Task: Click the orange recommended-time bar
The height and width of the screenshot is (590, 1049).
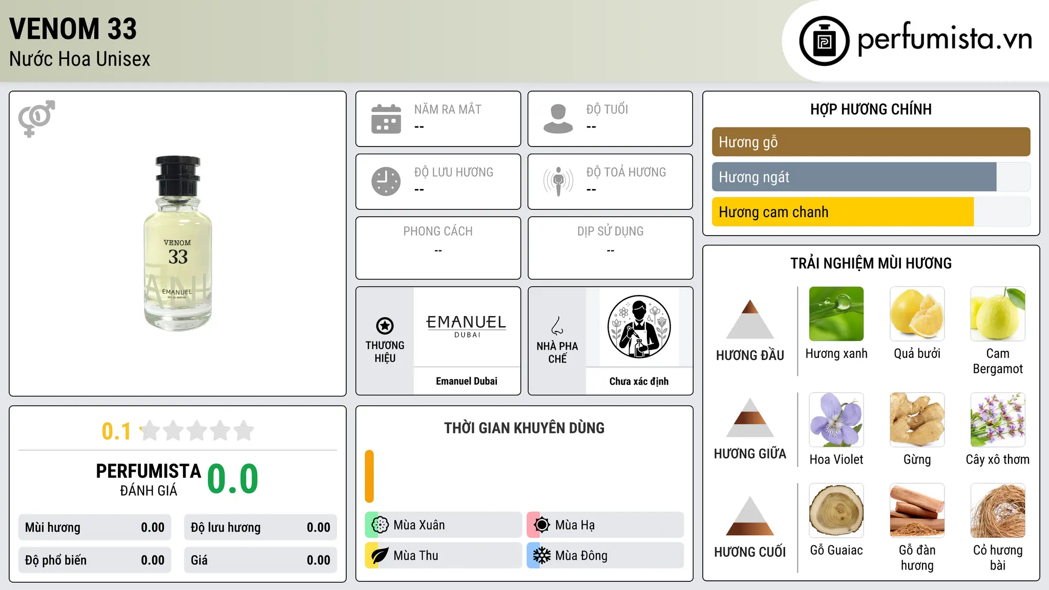Action: (369, 476)
